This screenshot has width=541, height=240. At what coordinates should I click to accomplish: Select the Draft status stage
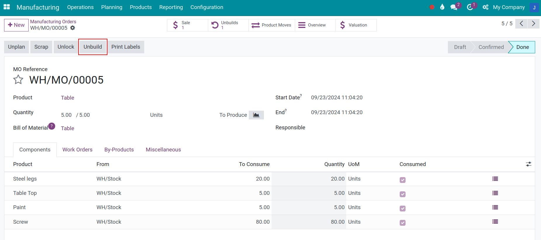(x=460, y=47)
